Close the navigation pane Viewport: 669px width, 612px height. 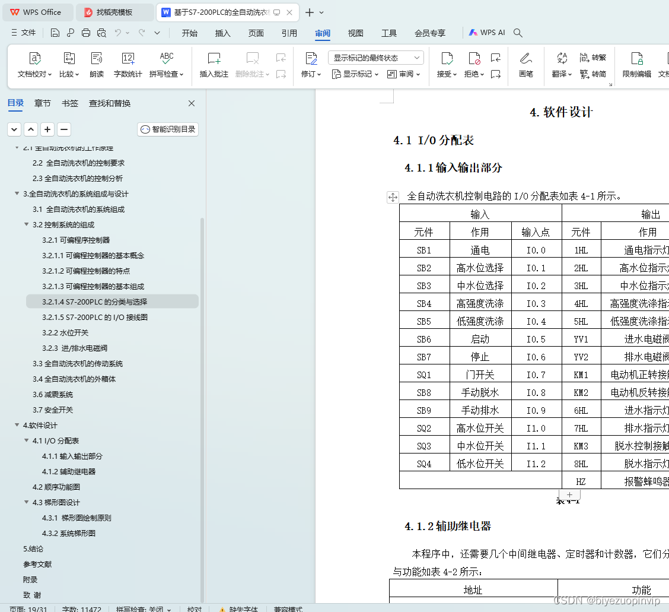click(192, 103)
